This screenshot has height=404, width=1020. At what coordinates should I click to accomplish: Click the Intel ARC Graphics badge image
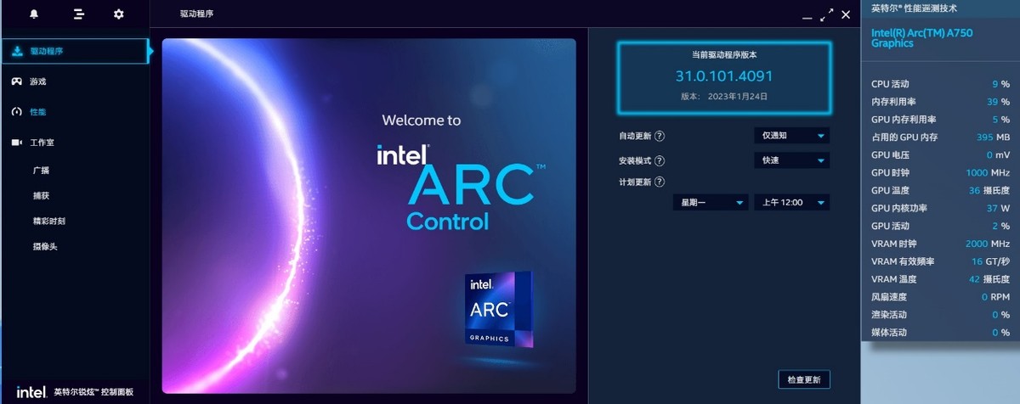(499, 309)
